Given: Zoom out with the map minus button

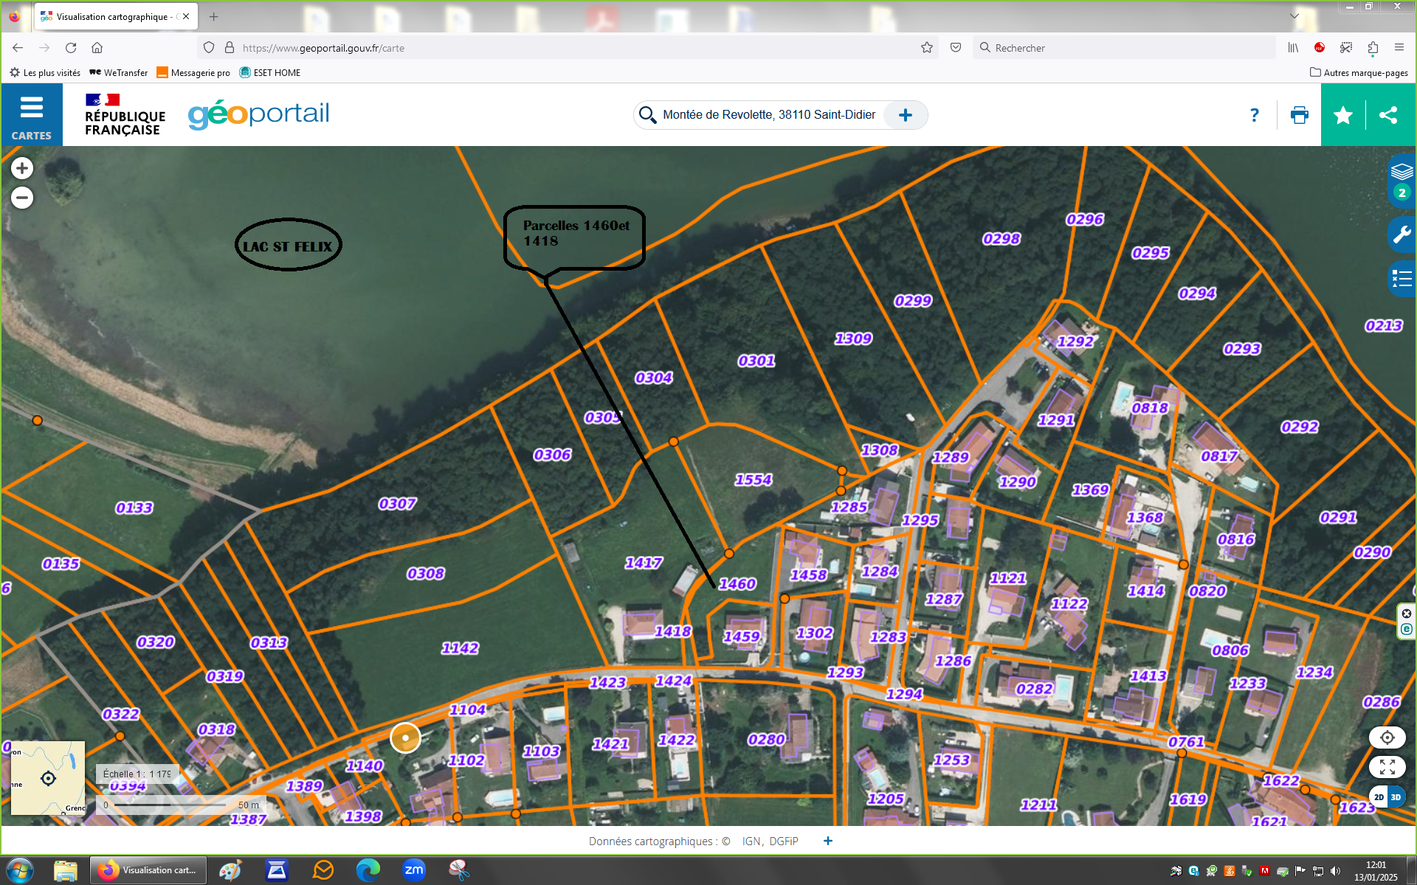Looking at the screenshot, I should [x=22, y=198].
